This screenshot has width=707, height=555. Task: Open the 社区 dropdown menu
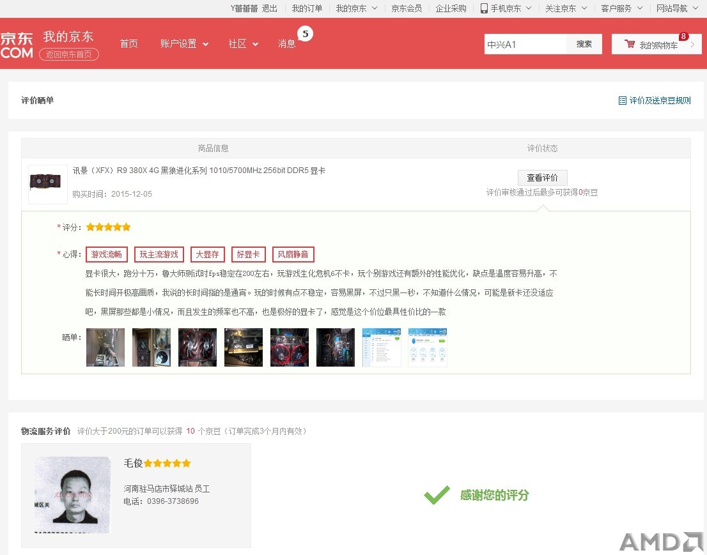244,43
